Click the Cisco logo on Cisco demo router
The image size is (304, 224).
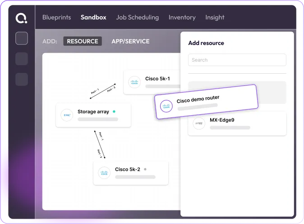tap(166, 106)
